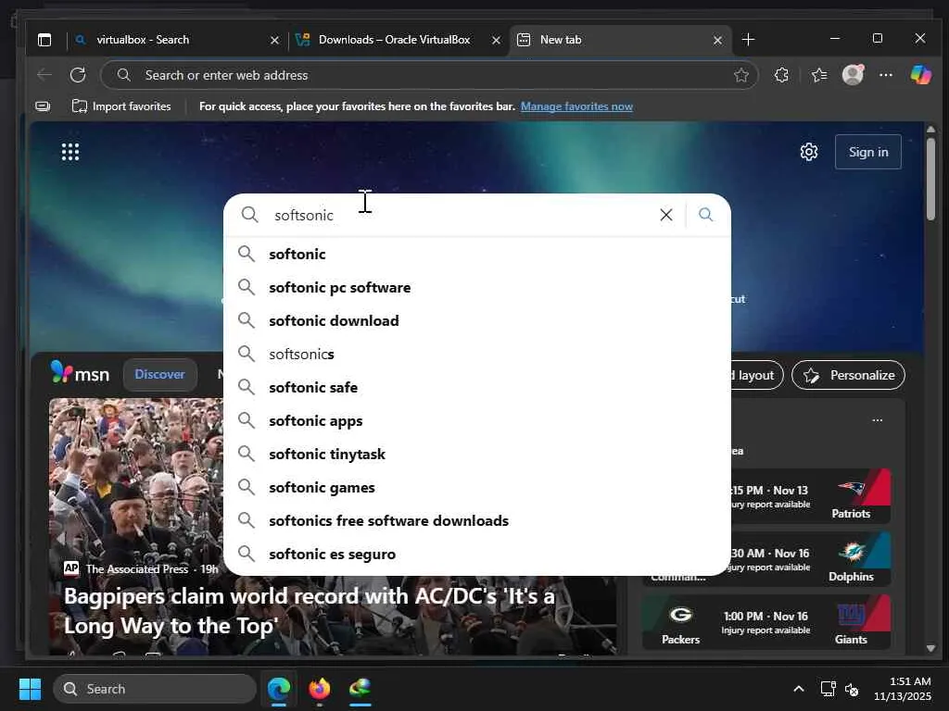Click the Sign in button

(x=867, y=152)
